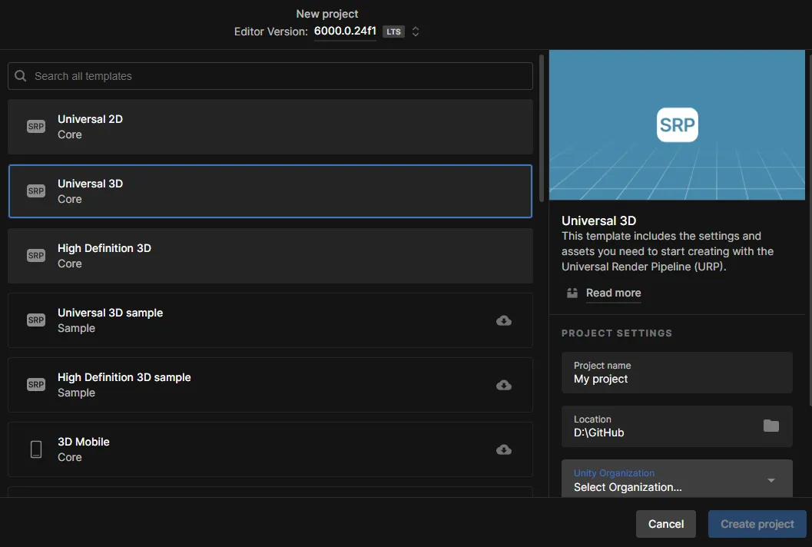The height and width of the screenshot is (547, 812).
Task: Click the Cancel button
Action: (666, 524)
